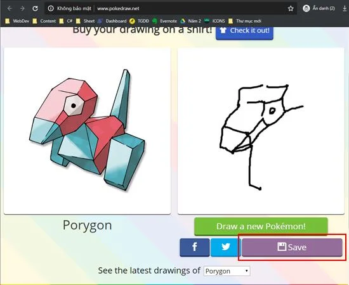Click Draw a new Pokémon! button
The height and width of the screenshot is (285, 349).
tap(261, 226)
